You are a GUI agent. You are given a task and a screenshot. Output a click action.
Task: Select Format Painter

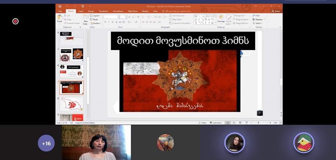(x=71, y=23)
